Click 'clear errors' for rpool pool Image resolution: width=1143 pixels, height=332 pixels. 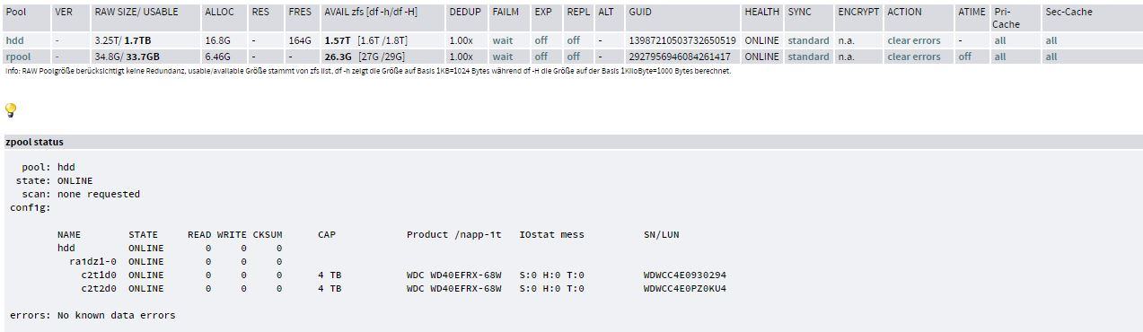coord(914,57)
